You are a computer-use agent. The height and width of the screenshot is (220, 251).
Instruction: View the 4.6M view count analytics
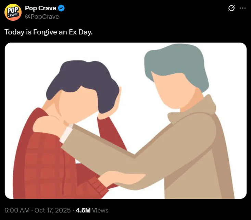(83, 210)
